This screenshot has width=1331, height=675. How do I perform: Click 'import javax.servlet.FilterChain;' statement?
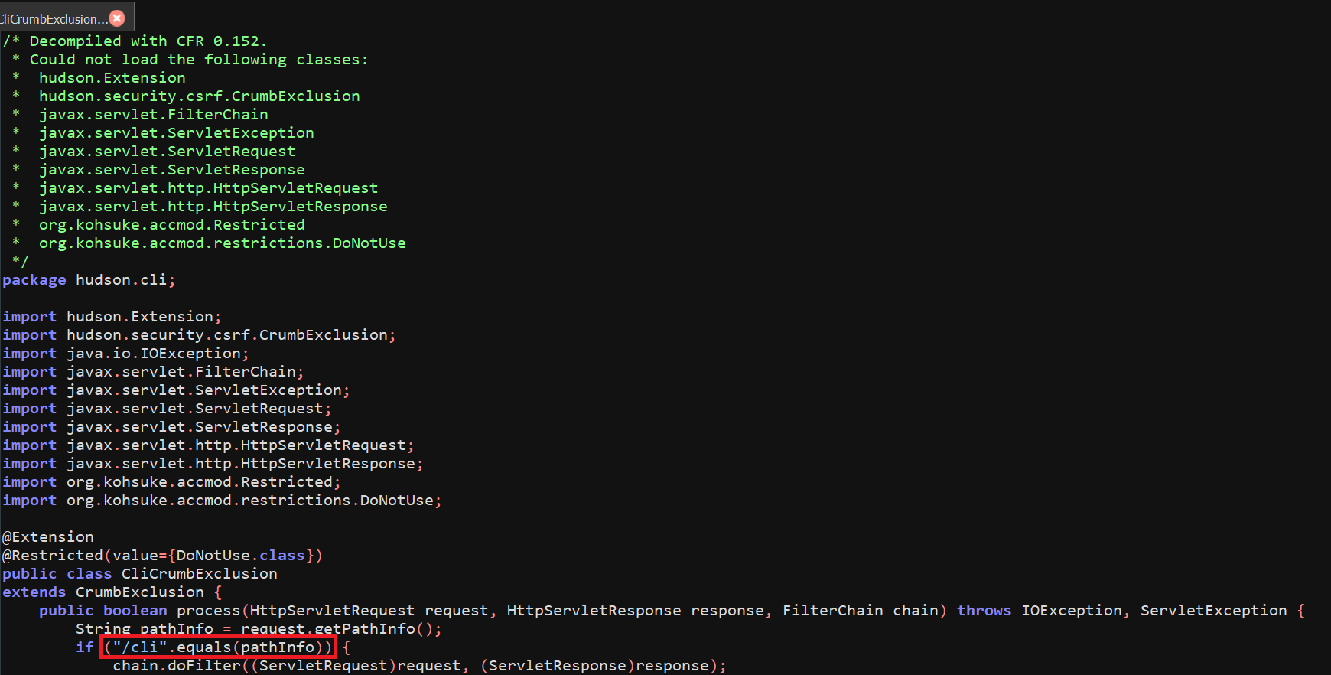pyautogui.click(x=153, y=372)
